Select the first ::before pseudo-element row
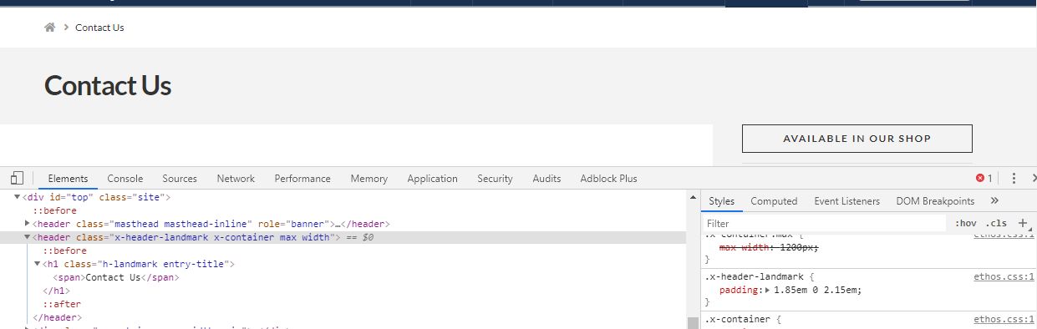 (55, 211)
